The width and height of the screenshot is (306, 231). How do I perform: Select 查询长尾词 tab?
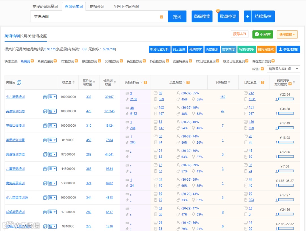click(x=74, y=7)
